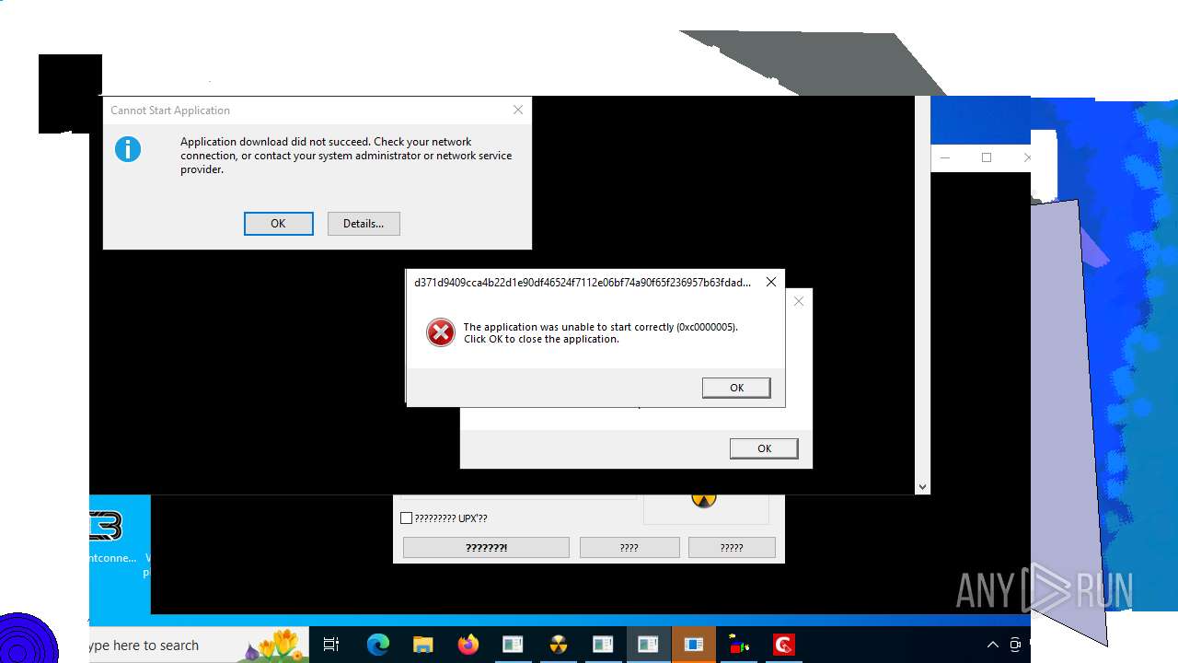Close the partially hidden dialog behind the error
Screen dimensions: 1178x663
point(799,301)
